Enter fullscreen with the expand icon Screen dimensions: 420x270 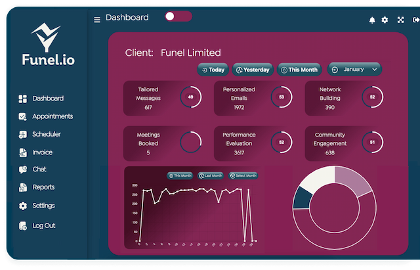[400, 20]
